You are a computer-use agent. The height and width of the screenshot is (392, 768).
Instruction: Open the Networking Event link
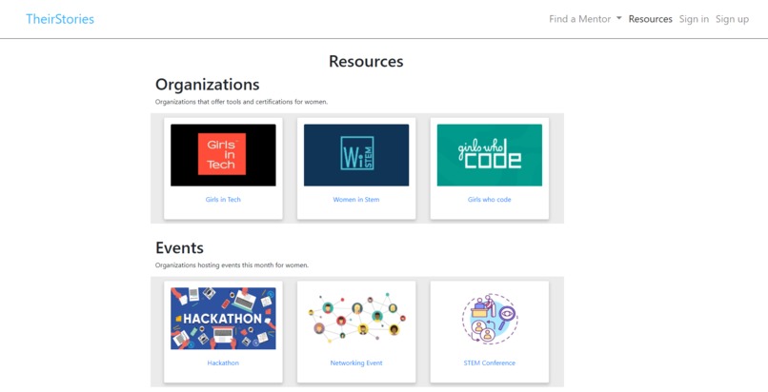coord(356,363)
